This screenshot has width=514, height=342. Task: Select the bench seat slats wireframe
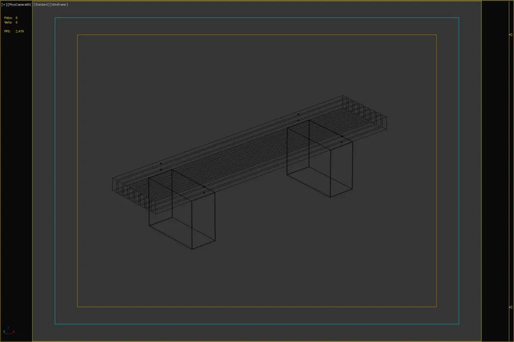point(250,155)
